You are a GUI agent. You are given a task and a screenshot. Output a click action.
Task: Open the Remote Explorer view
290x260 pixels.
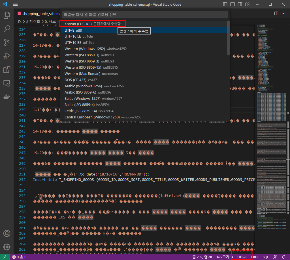click(x=7, y=83)
